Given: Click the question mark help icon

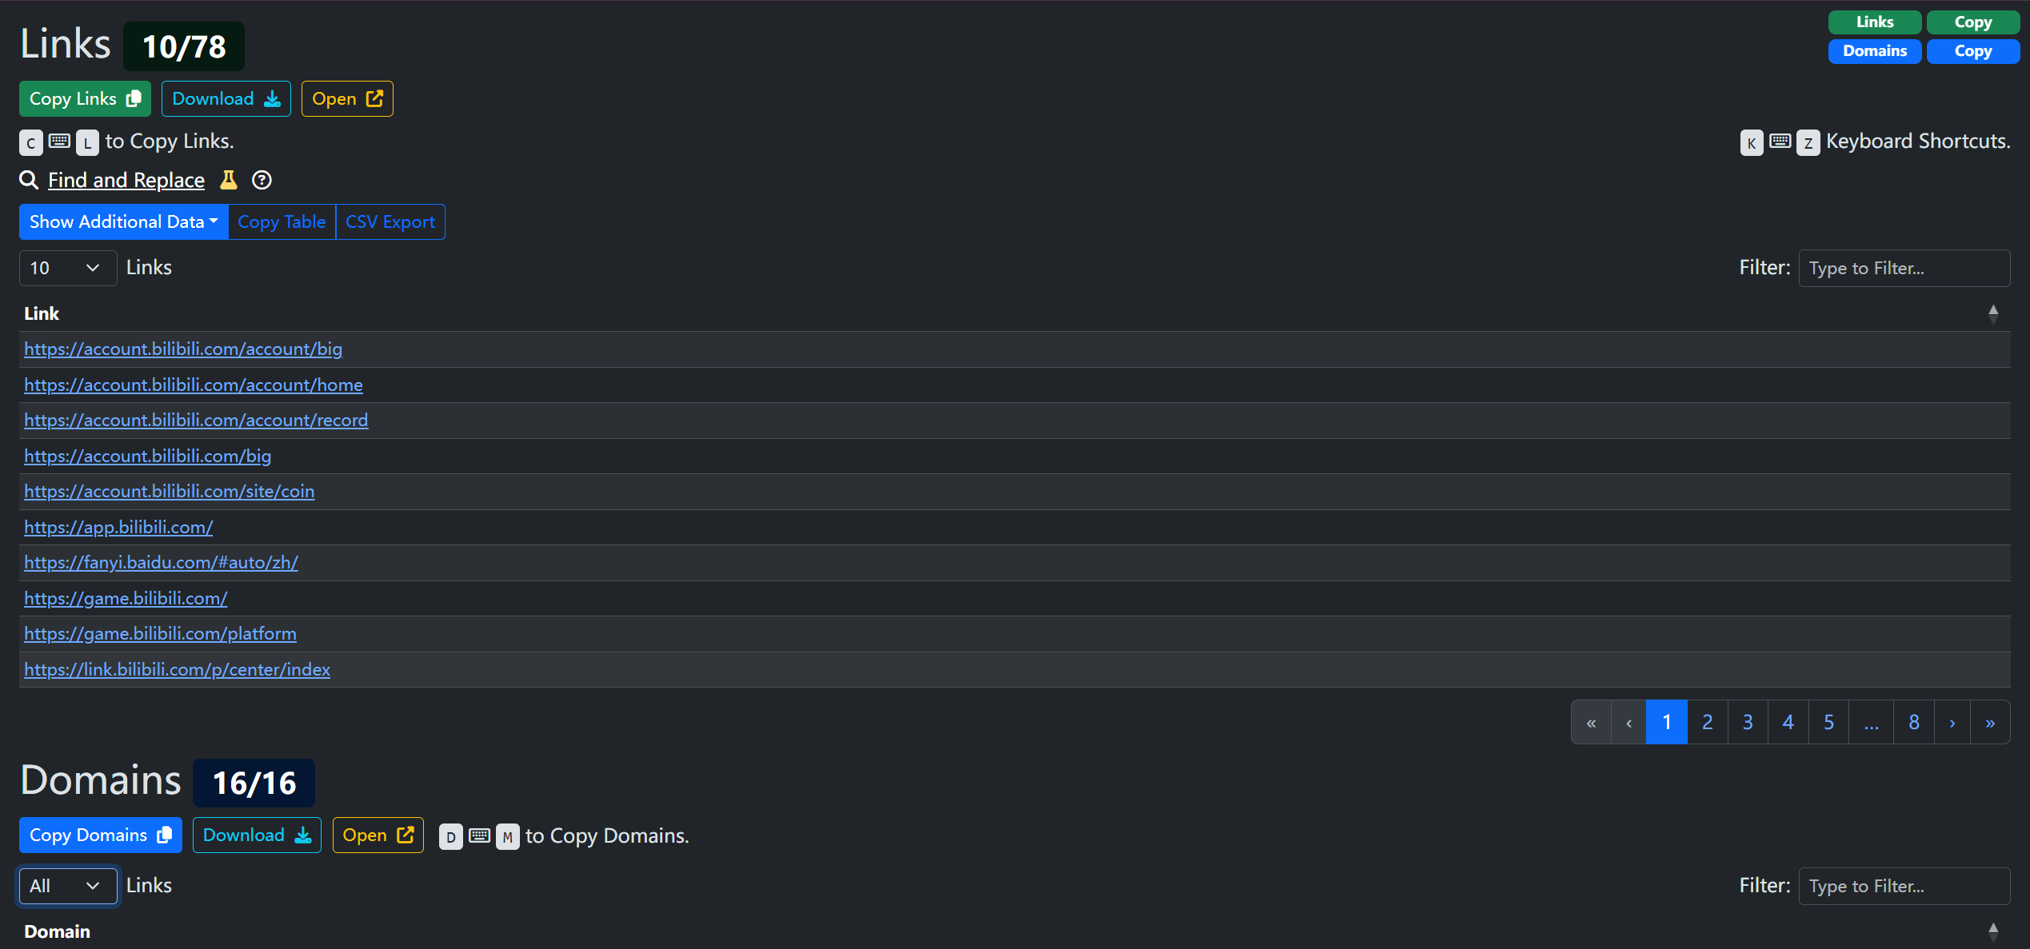Looking at the screenshot, I should coord(262,180).
